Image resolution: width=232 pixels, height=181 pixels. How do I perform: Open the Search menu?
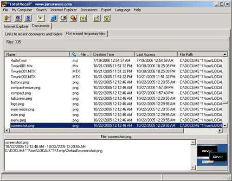pos(41,10)
